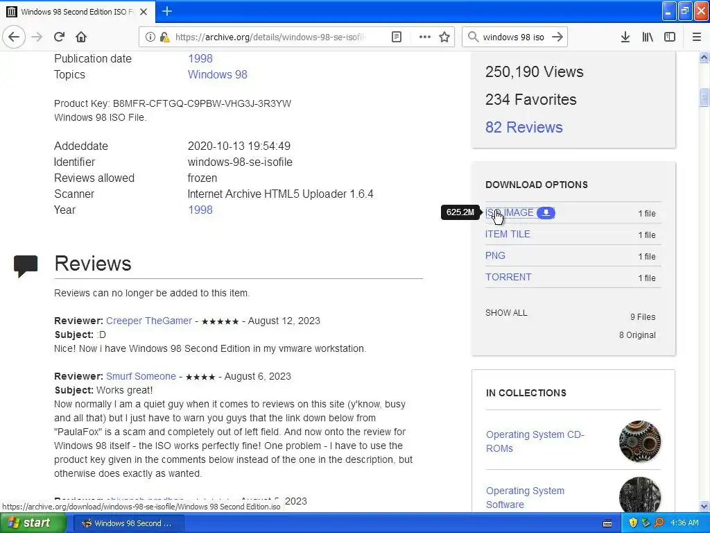The height and width of the screenshot is (533, 710).
Task: Click the search box with windows 98 iso
Action: tap(514, 37)
